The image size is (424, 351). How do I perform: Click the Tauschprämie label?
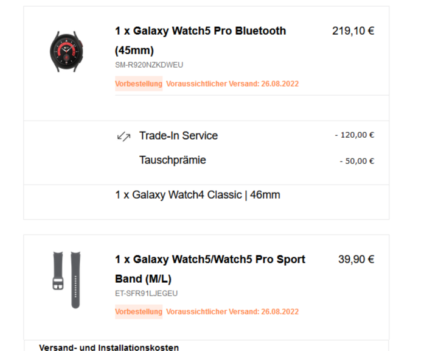click(173, 160)
